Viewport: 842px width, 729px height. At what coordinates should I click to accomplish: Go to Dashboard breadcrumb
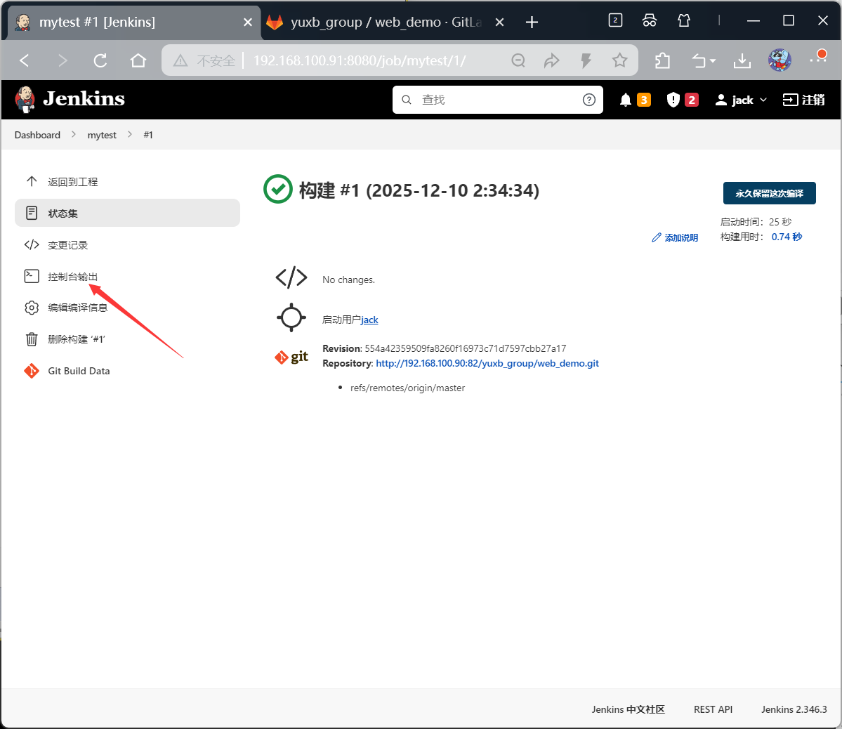(x=37, y=135)
